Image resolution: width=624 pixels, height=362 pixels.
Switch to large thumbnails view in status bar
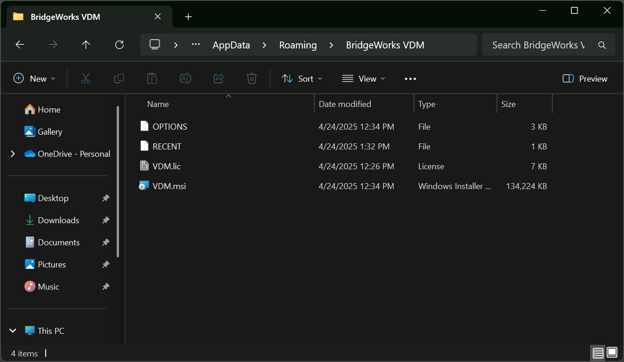(612, 353)
